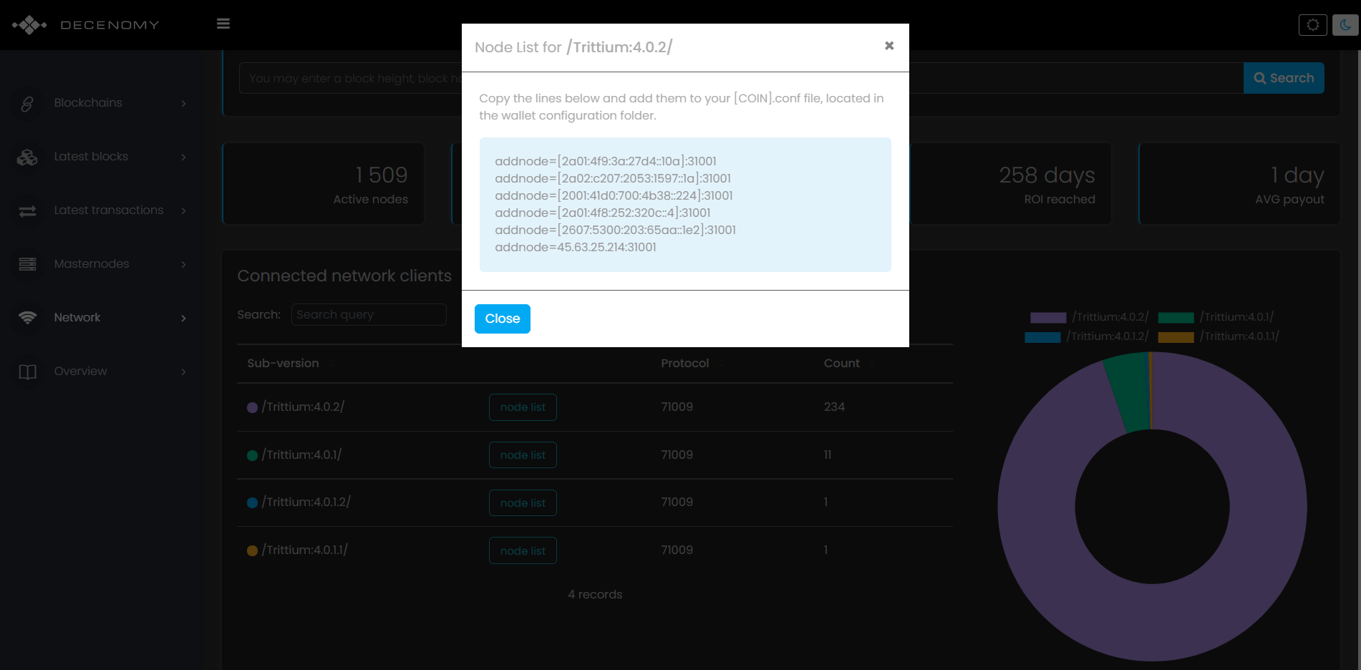Click the Latest transactions arrows icon

tap(27, 211)
